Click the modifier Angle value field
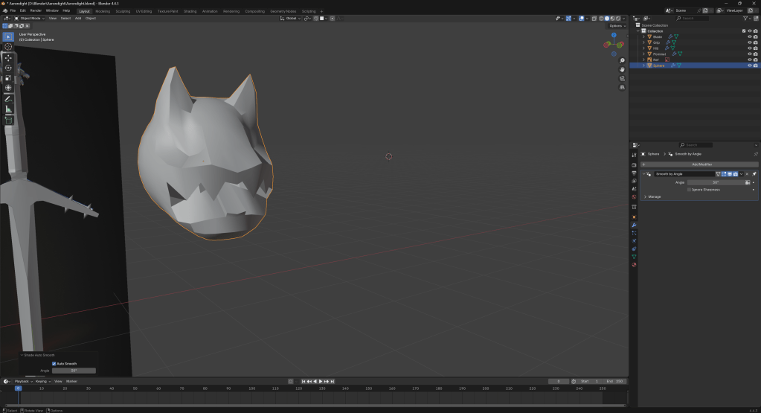This screenshot has height=413, width=761. tap(715, 182)
